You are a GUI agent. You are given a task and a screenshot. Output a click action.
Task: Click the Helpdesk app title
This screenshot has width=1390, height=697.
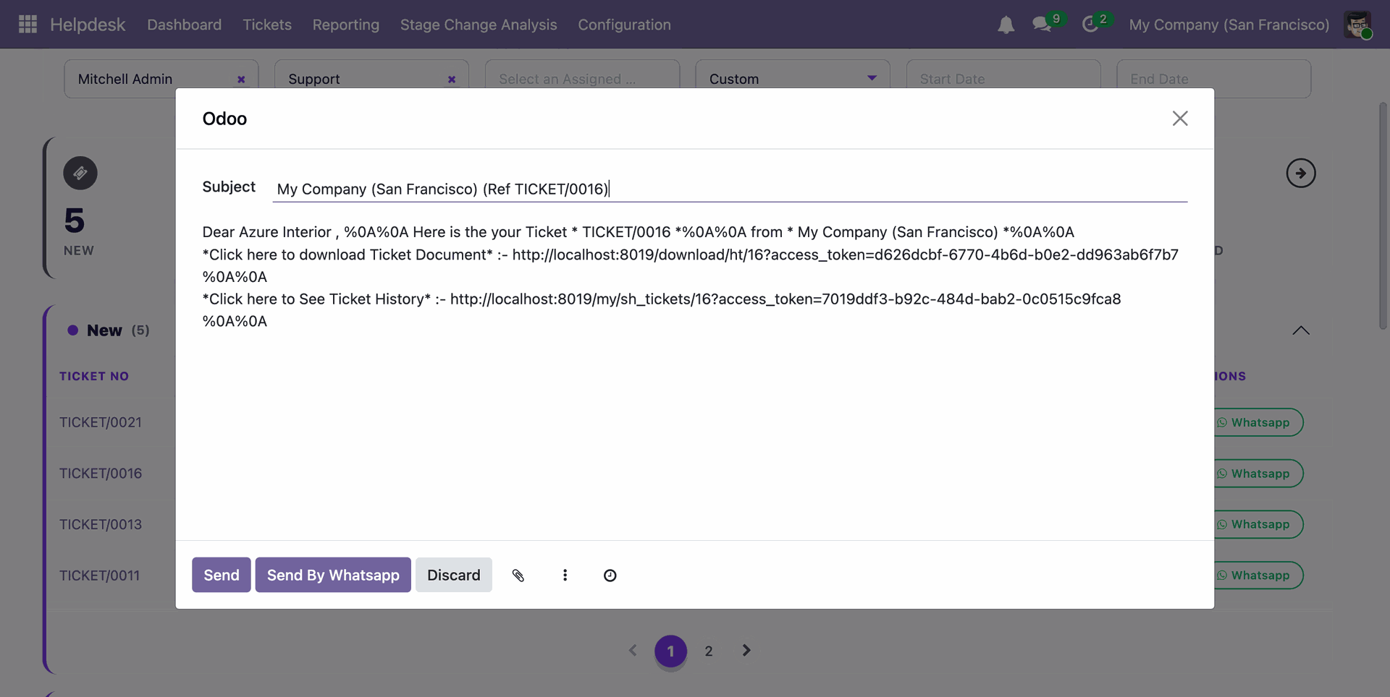[88, 25]
